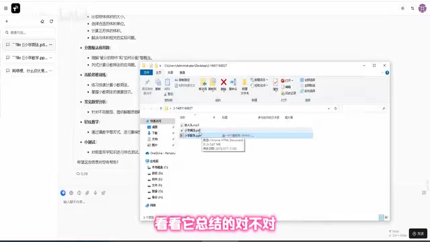
Task: Click Edit in Explorer ribbon Open group
Action: click(286, 87)
